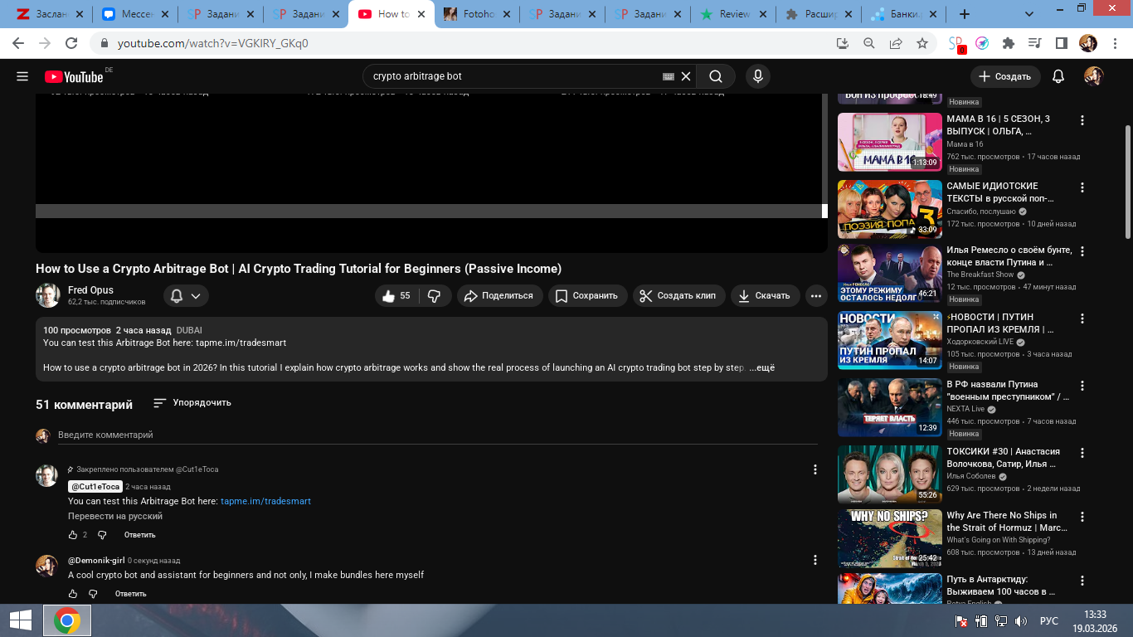Image resolution: width=1133 pixels, height=637 pixels.
Task: Click the Поделиться share button
Action: point(500,295)
